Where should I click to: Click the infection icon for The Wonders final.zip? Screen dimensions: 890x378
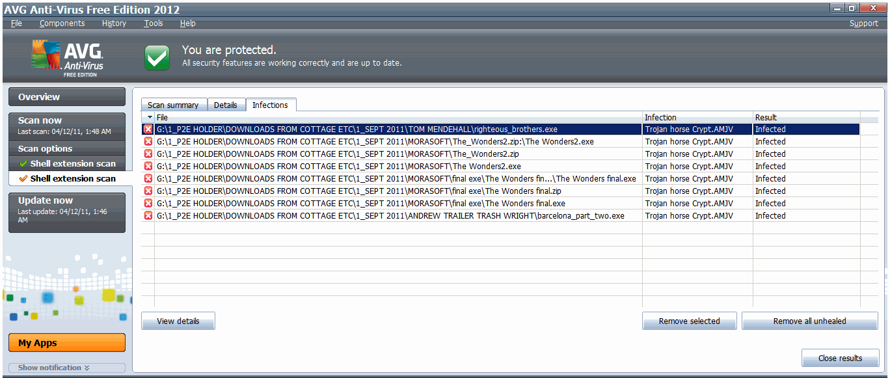pyautogui.click(x=148, y=191)
